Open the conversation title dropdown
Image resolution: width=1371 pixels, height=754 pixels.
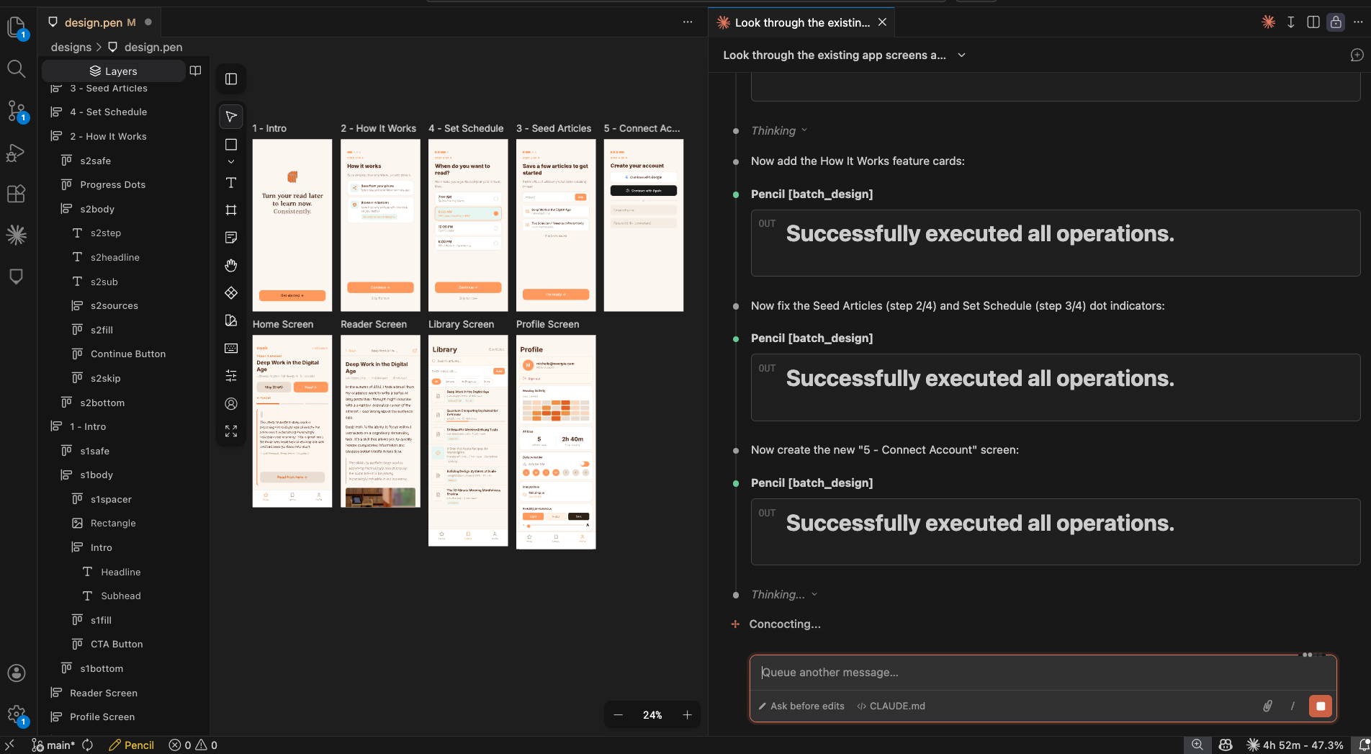(961, 55)
